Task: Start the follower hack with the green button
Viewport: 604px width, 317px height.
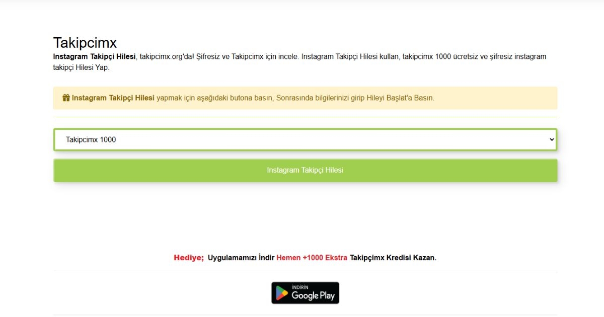Action: [x=305, y=170]
